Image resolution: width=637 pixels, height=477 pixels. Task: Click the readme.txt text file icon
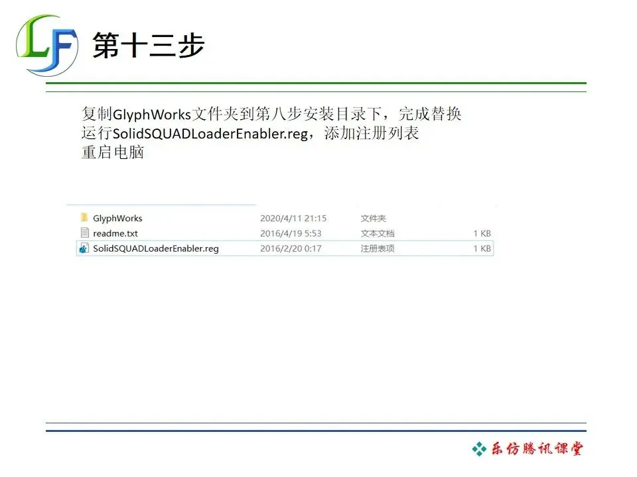point(84,233)
